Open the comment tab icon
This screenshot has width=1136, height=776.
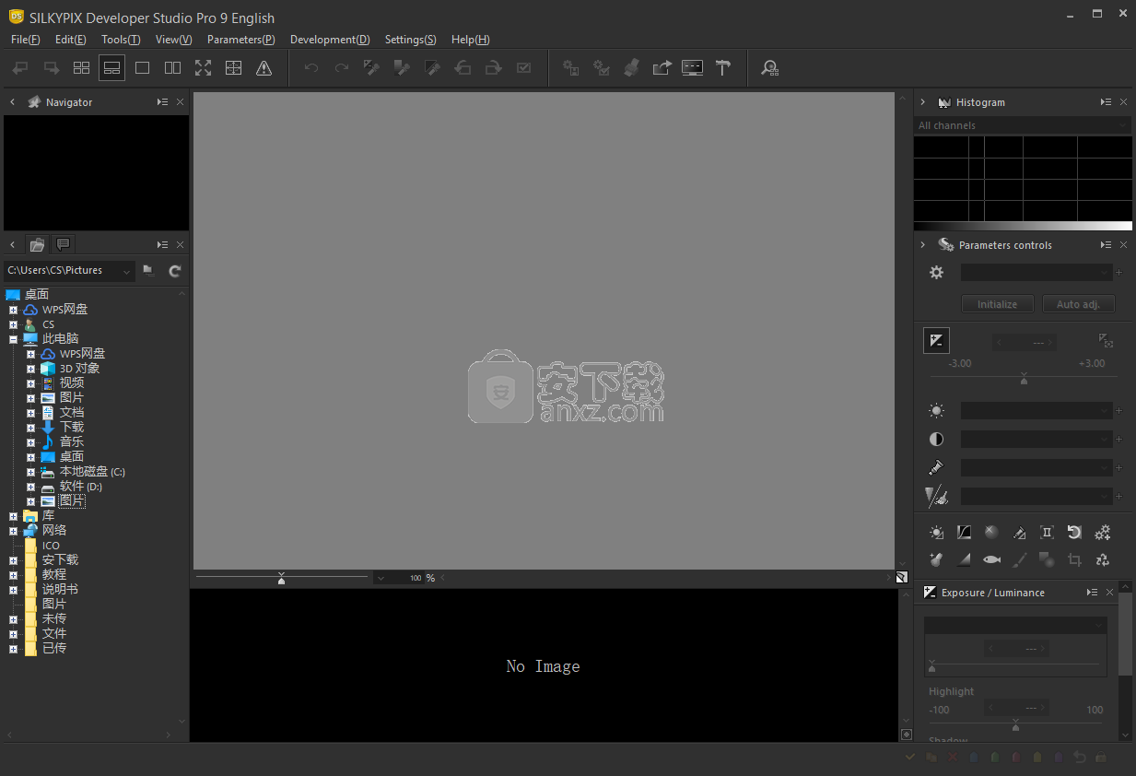pyautogui.click(x=63, y=244)
